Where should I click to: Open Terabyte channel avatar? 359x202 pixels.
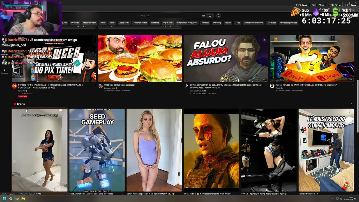pyautogui.click(x=14, y=86)
